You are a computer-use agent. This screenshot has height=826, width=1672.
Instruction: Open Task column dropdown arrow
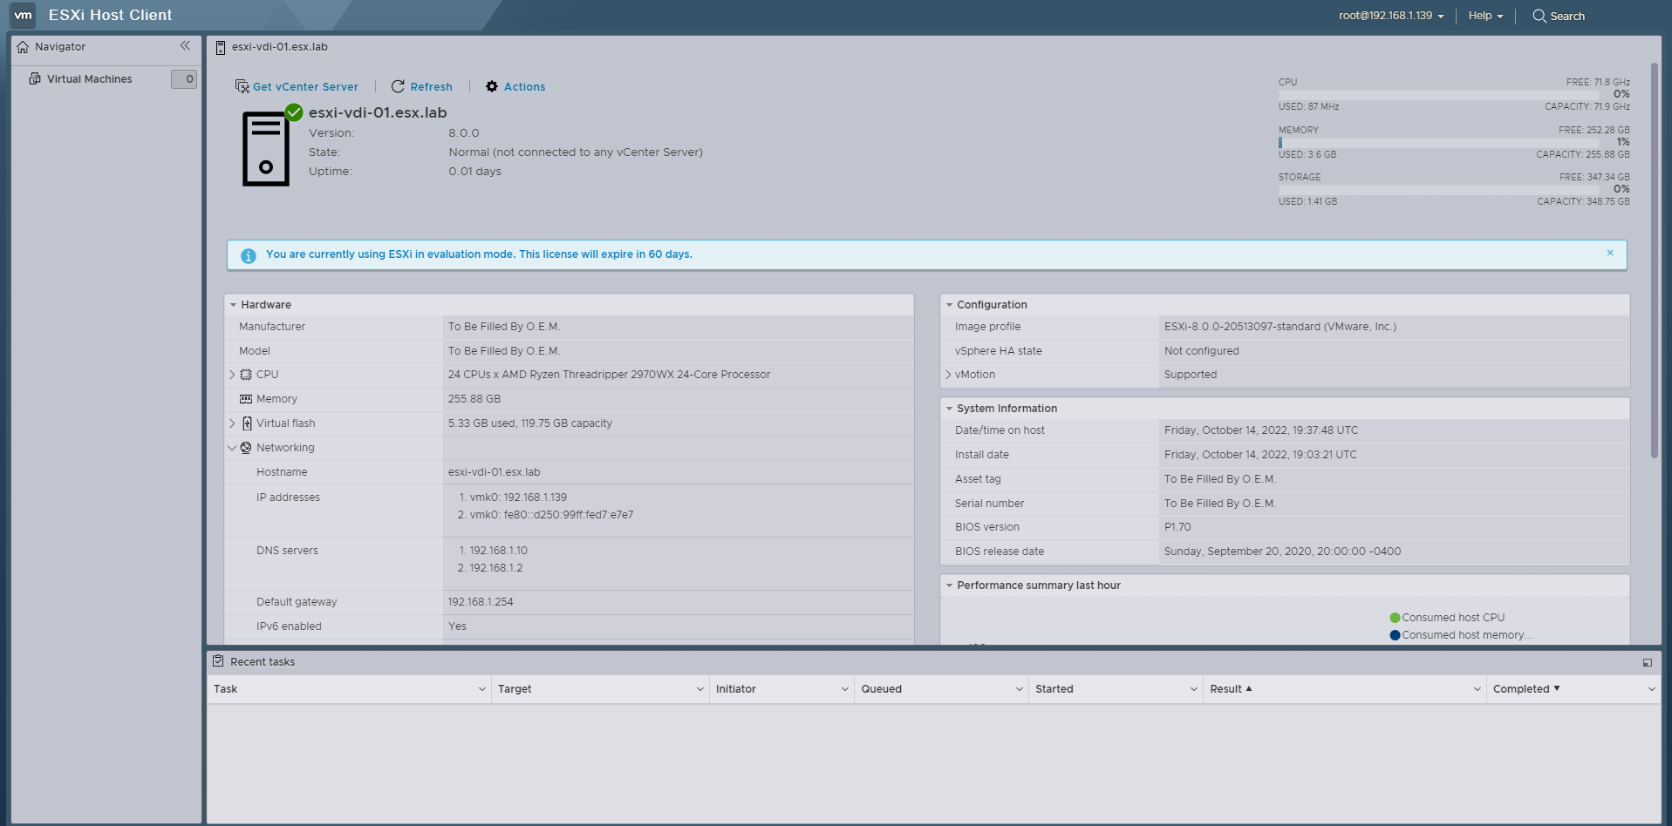(x=481, y=689)
